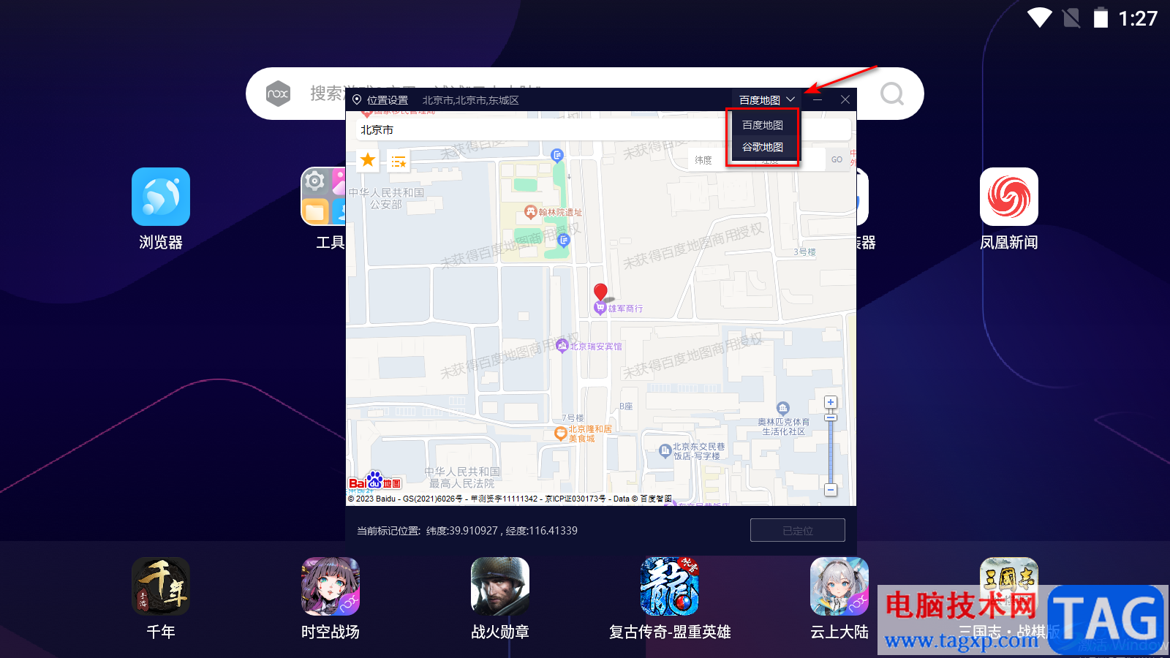Click the 中华人民共和国公安部 map label
The image size is (1170, 658).
pyautogui.click(x=386, y=198)
